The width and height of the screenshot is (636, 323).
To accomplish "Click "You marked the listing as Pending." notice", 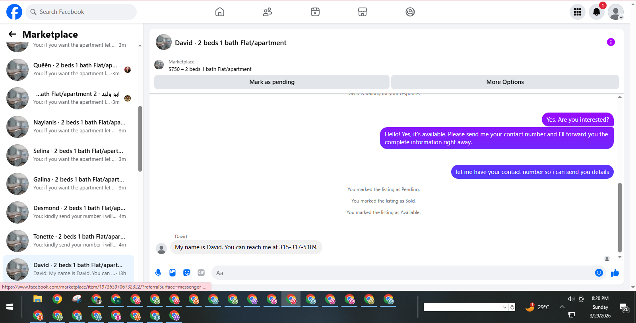I will 384,189.
